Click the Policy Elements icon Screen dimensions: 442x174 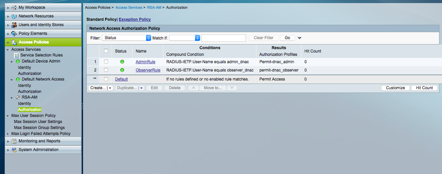[14, 34]
